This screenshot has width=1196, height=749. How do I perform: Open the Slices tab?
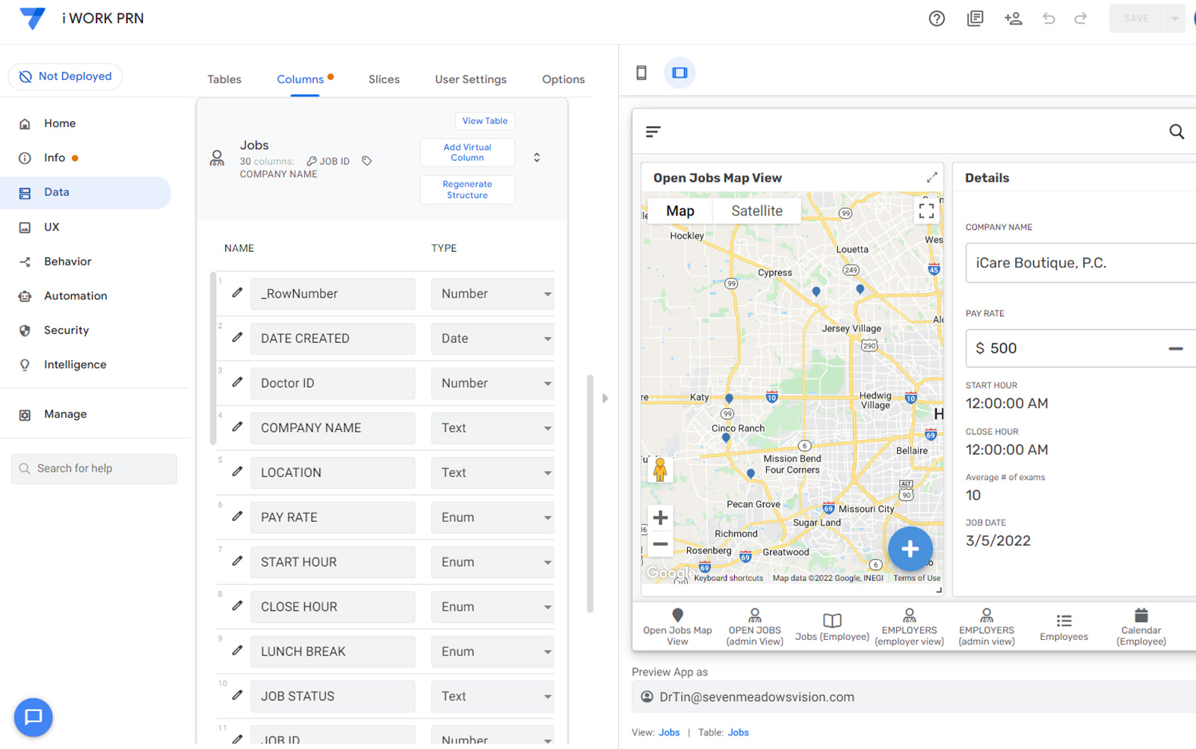(x=384, y=79)
